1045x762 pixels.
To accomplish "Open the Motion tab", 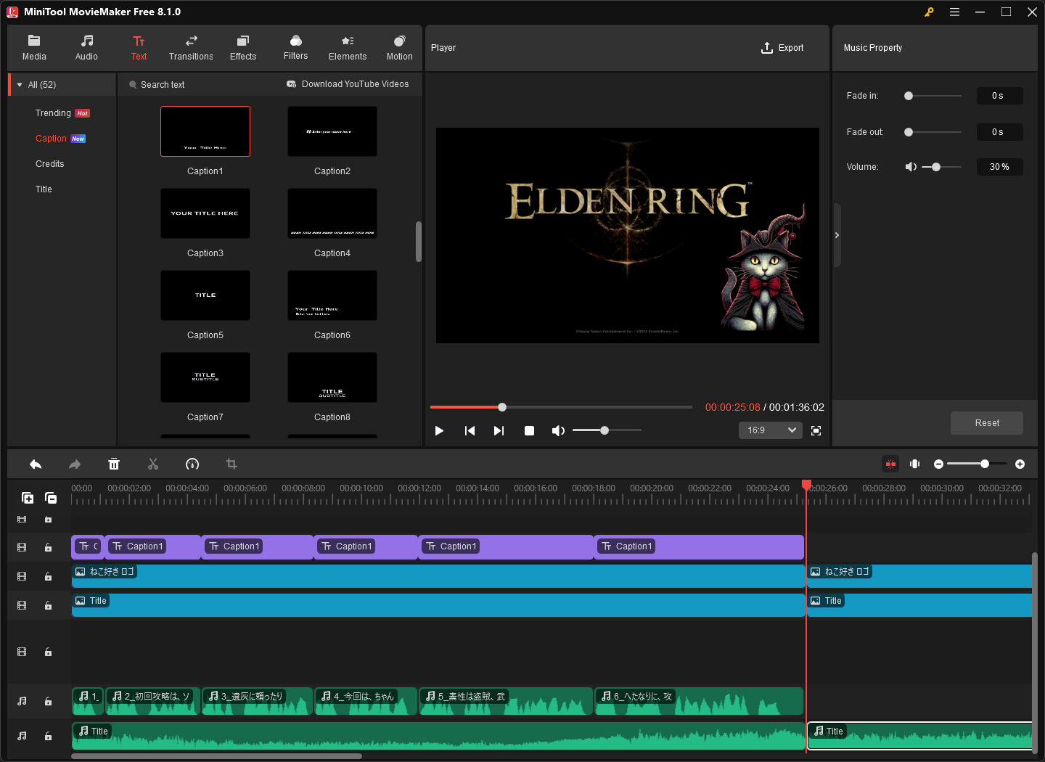I will coord(399,48).
